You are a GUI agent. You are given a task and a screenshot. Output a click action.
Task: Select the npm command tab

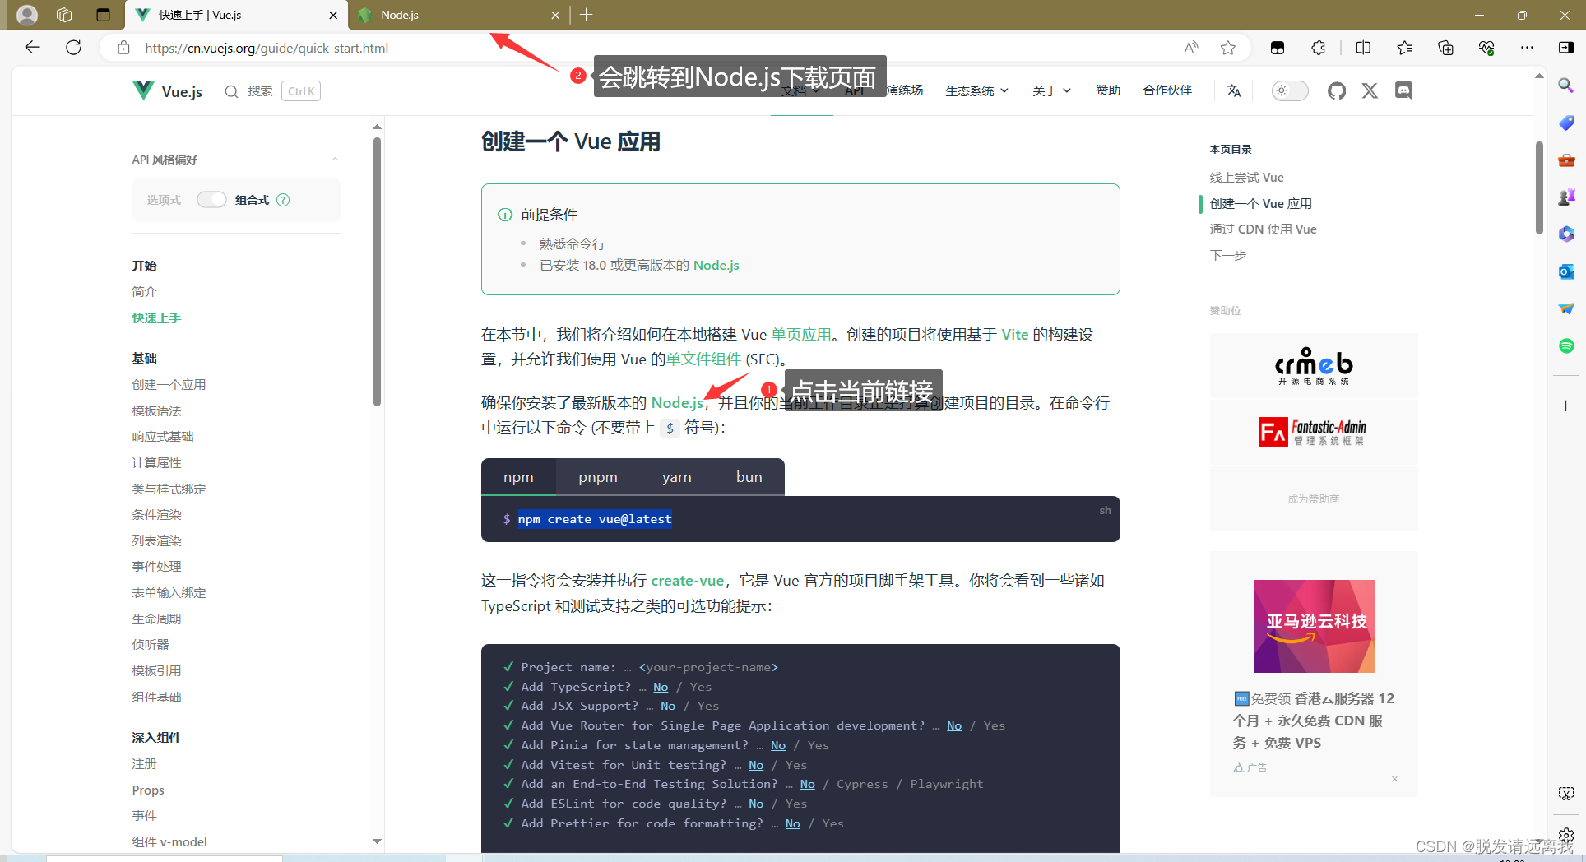(x=518, y=477)
